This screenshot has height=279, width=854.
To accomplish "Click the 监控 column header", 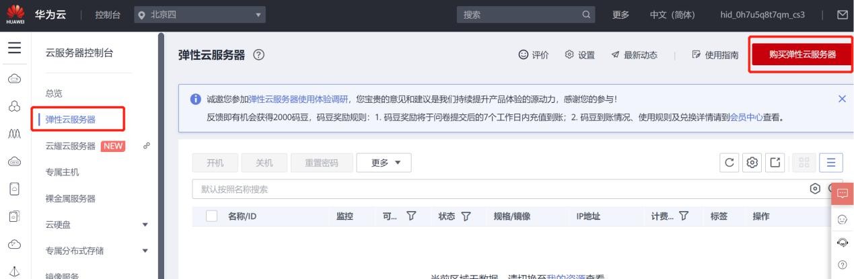I will coord(344,215).
